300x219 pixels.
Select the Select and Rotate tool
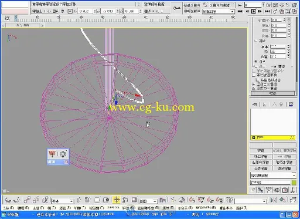pos(125,200)
